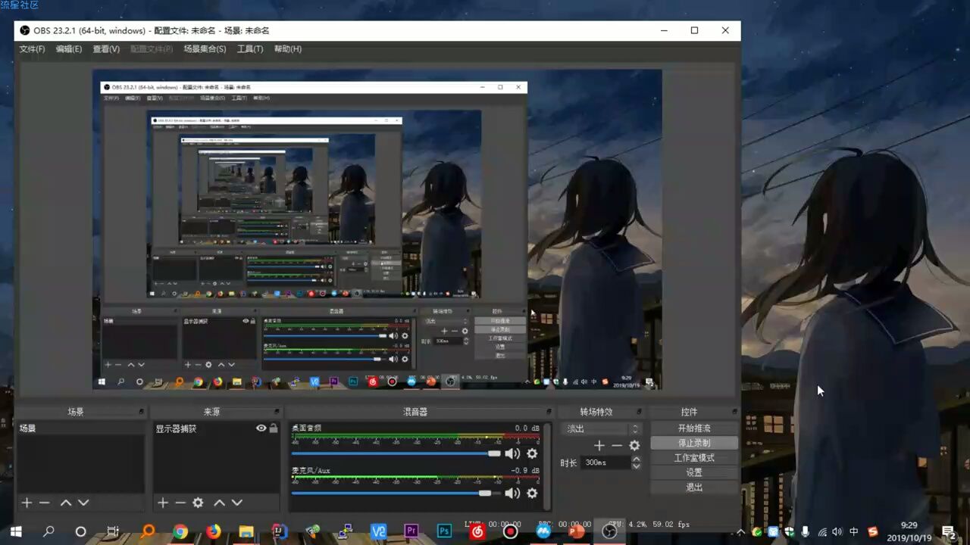Undock the 混音器 panel via its float icon
This screenshot has height=545, width=970.
[x=549, y=412]
